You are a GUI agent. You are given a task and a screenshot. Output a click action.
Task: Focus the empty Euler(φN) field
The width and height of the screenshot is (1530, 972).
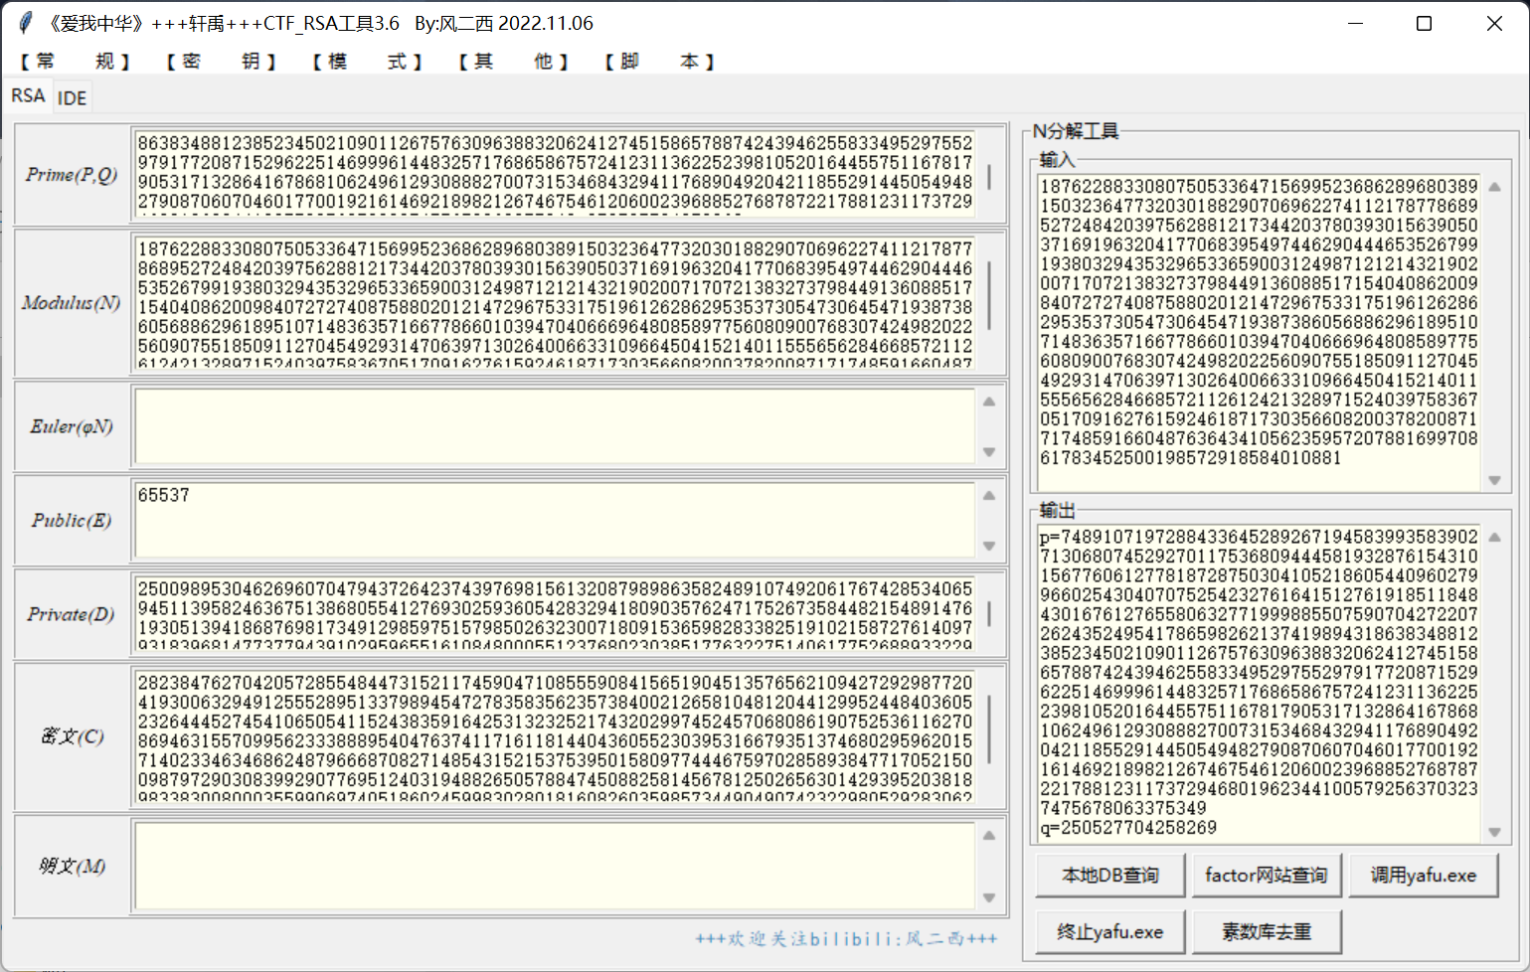click(555, 426)
